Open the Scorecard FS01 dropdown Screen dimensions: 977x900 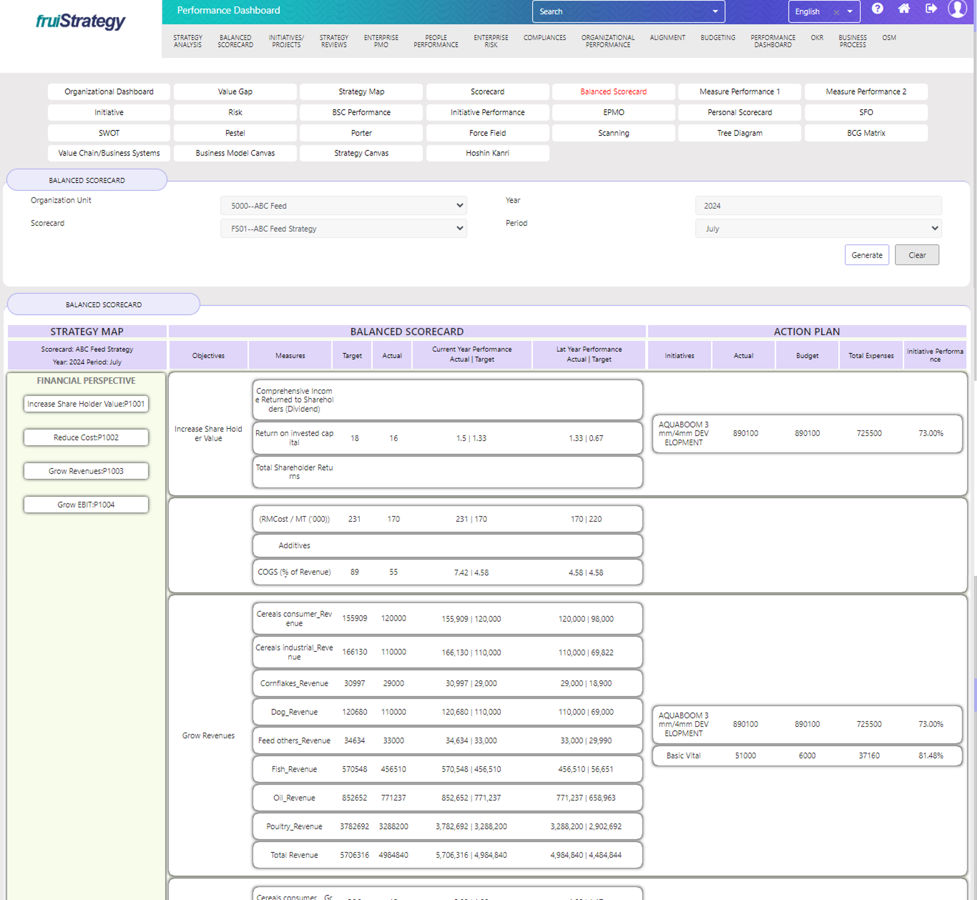[x=343, y=228]
